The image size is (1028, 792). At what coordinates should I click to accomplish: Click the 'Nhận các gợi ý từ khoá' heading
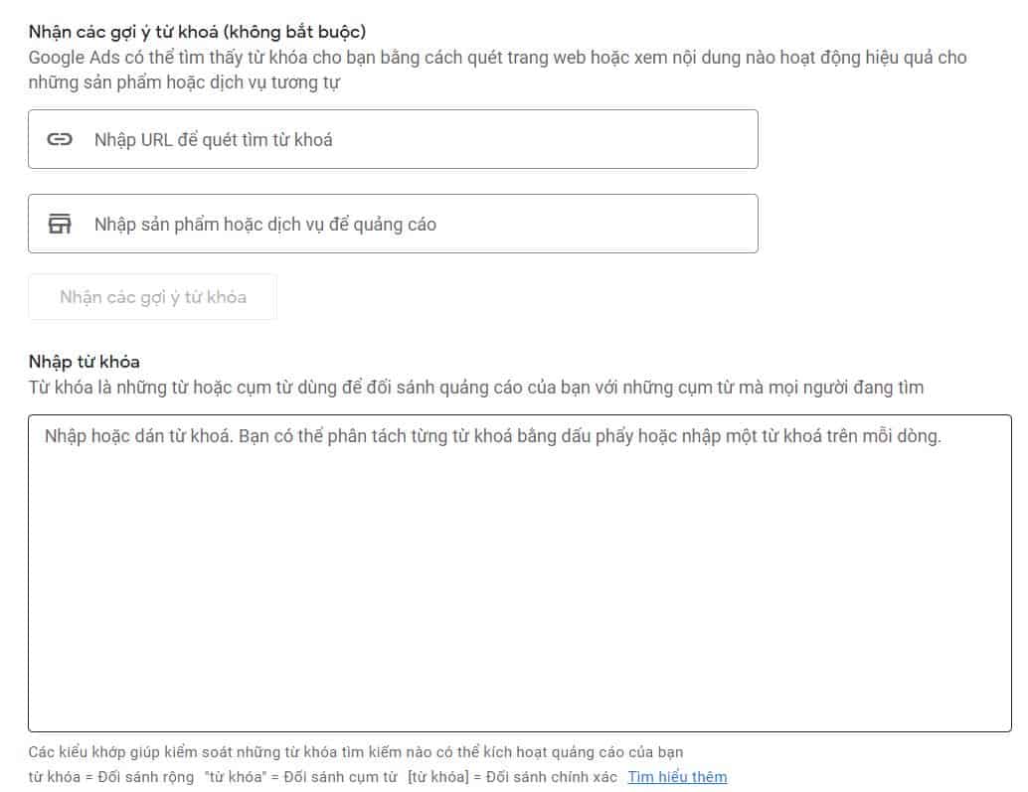[194, 31]
